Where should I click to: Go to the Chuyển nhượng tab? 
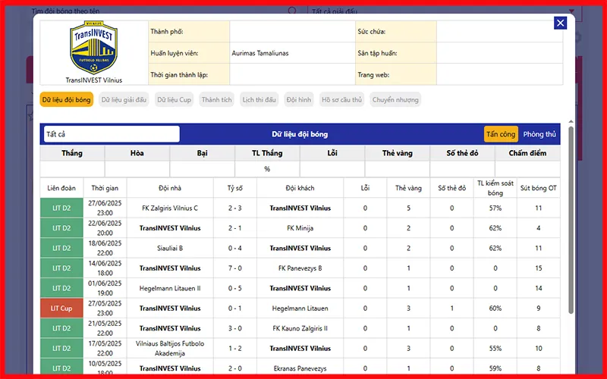(x=395, y=99)
